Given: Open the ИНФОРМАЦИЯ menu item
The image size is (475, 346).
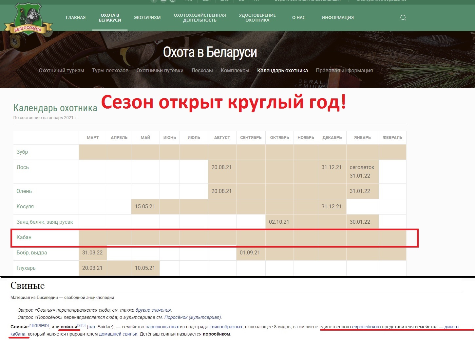Looking at the screenshot, I should point(337,18).
